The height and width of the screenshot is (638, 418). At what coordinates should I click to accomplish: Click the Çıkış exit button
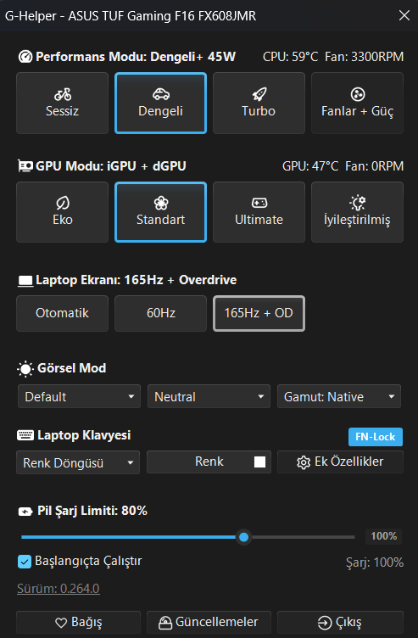(340, 623)
